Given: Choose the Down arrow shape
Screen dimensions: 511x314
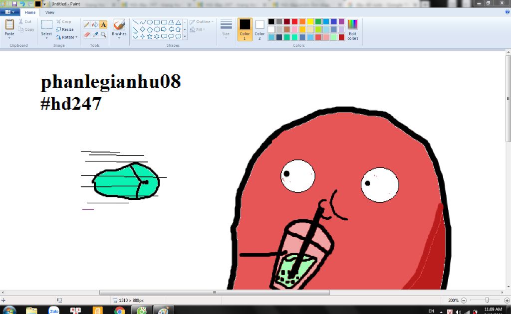Looking at the screenshot, I should [135, 36].
